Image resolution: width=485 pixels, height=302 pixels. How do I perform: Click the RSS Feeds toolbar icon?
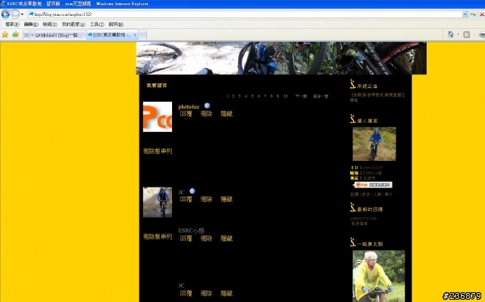click(467, 35)
